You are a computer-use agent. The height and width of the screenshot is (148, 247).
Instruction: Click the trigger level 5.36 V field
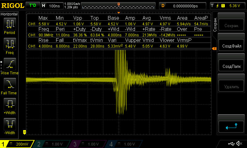coord(228,6)
